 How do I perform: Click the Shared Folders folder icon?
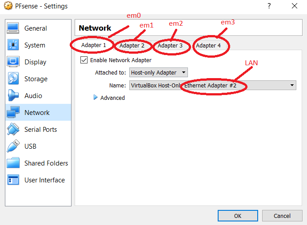pyautogui.click(x=13, y=163)
